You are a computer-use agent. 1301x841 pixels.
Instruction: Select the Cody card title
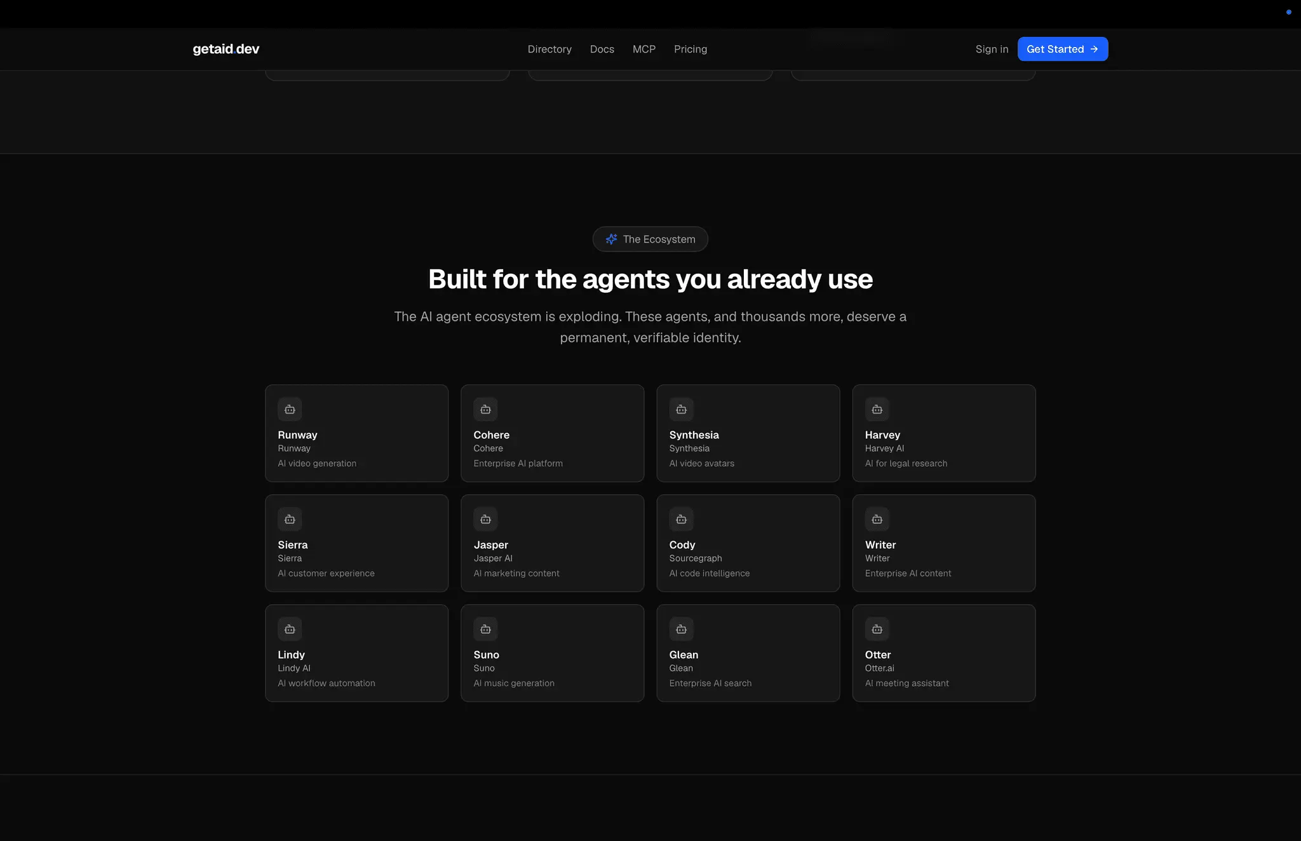click(682, 544)
